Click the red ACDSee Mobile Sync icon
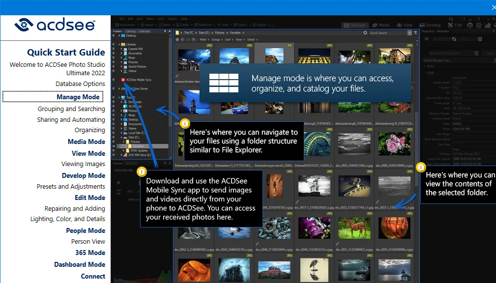The height and width of the screenshot is (283, 496). click(123, 80)
